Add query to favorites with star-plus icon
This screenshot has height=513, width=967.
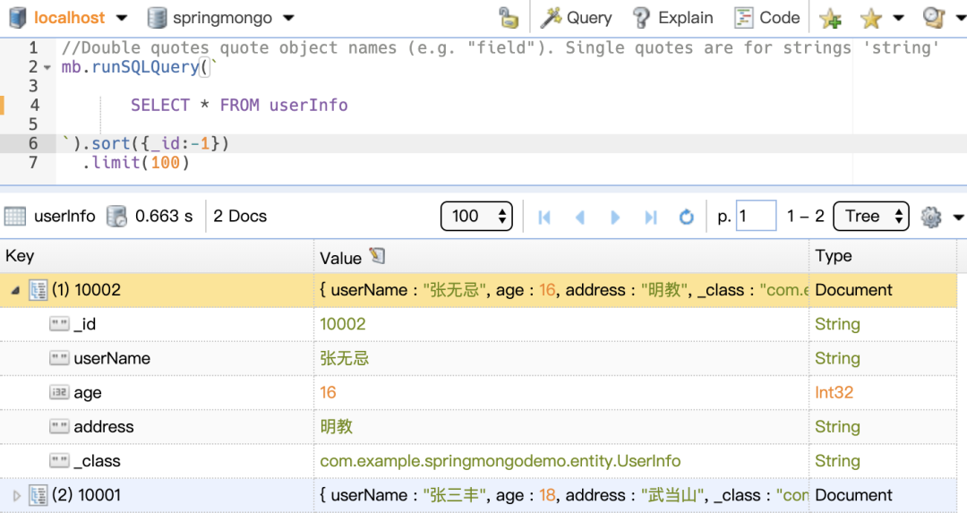830,18
